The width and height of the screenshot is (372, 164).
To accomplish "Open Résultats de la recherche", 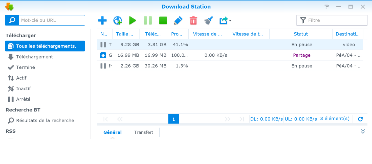I will [x=45, y=120].
